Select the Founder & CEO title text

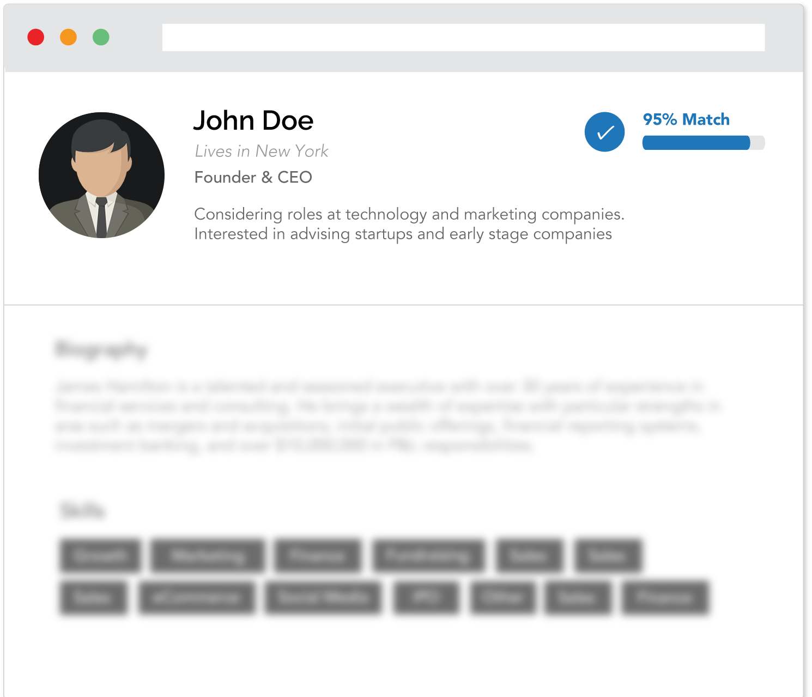coord(253,177)
